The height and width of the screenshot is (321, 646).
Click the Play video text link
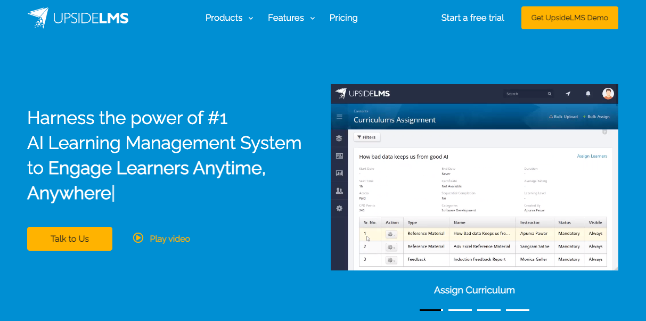170,238
